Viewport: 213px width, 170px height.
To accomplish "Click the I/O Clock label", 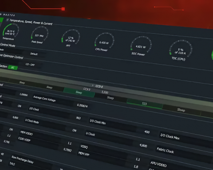I will pyautogui.click(x=34, y=109).
